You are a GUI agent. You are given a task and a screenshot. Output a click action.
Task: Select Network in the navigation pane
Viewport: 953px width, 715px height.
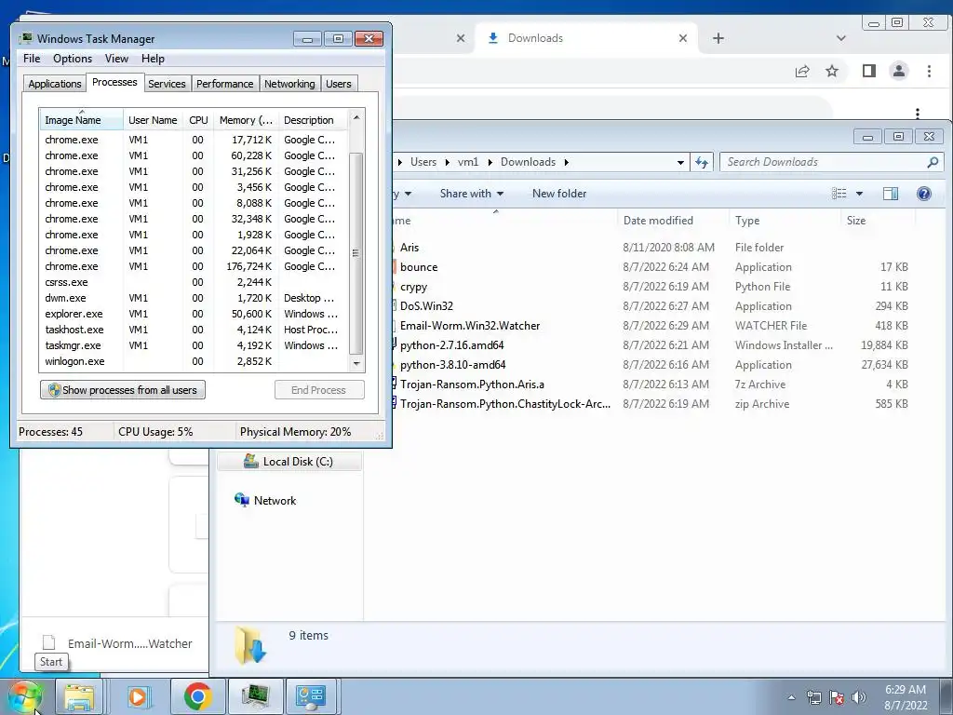click(266, 500)
